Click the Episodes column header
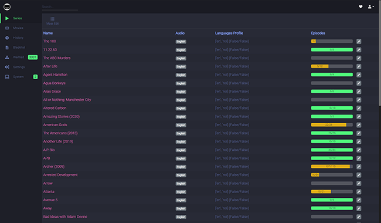Viewport: 381px width, 223px height. coord(318,33)
